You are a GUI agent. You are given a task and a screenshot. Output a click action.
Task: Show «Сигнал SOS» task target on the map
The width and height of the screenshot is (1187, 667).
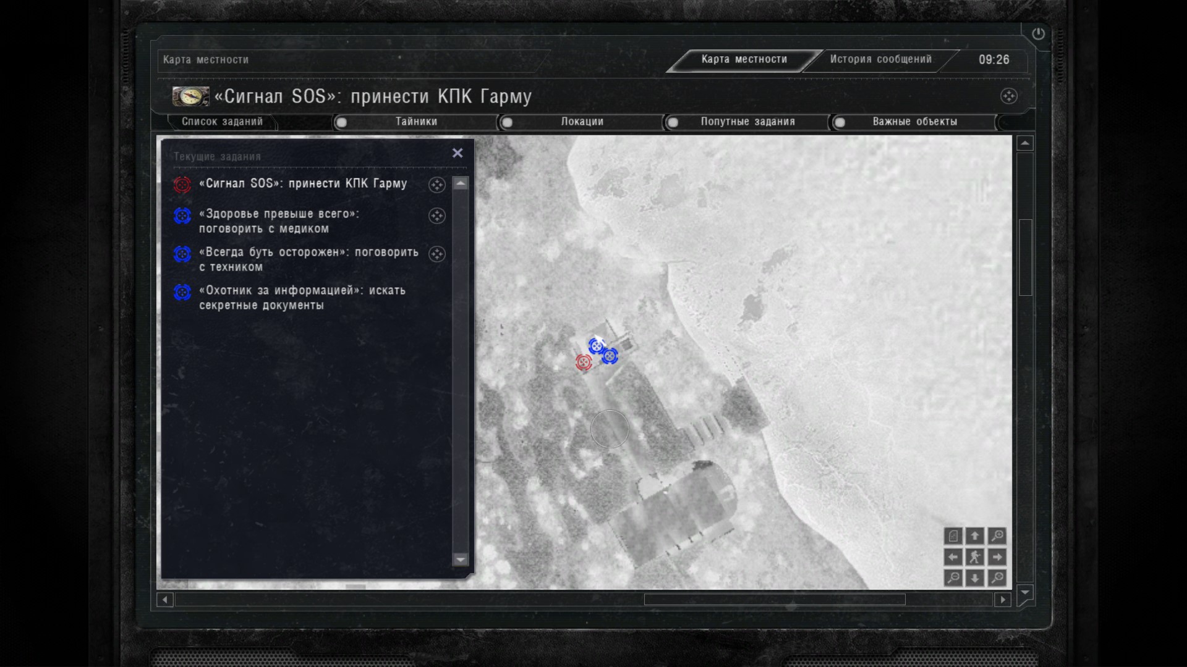437,185
